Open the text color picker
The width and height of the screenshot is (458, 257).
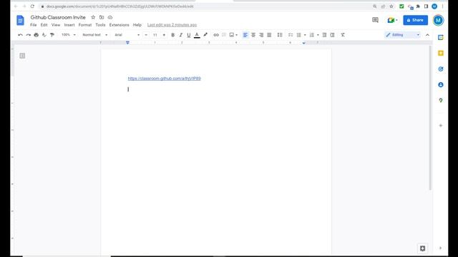(x=198, y=35)
